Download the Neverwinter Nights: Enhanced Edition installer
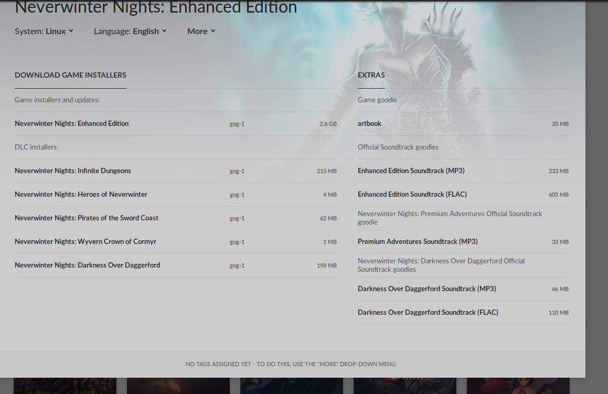This screenshot has width=608, height=394. pyautogui.click(x=176, y=124)
